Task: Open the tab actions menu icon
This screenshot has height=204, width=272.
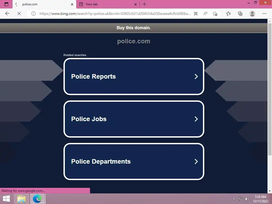Action: click(6, 4)
